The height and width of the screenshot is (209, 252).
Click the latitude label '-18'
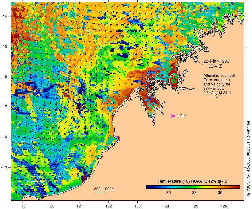[x=4, y=137]
